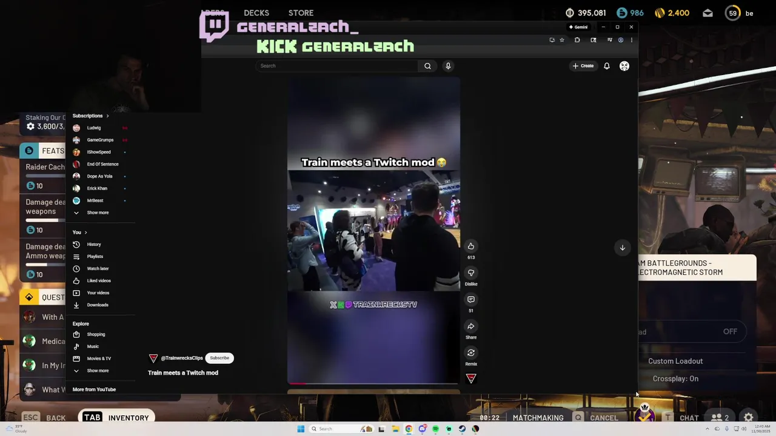Open the You section header
The image size is (776, 436).
[x=79, y=233]
